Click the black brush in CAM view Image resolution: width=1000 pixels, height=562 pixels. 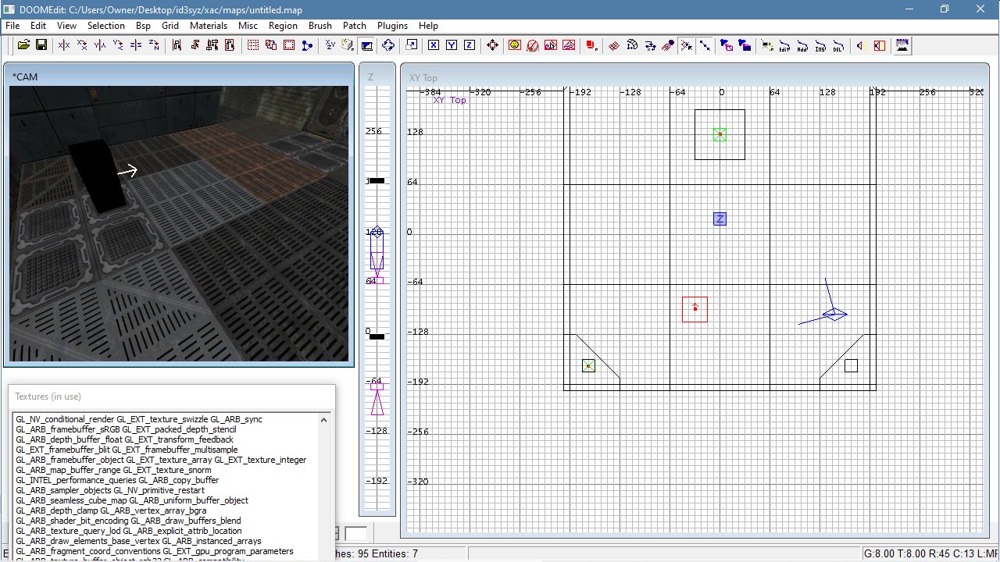pos(100,178)
